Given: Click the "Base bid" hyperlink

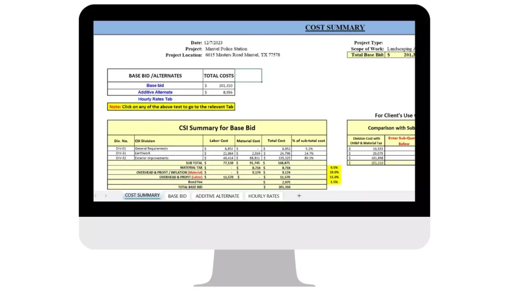Looking at the screenshot, I should click(x=155, y=85).
